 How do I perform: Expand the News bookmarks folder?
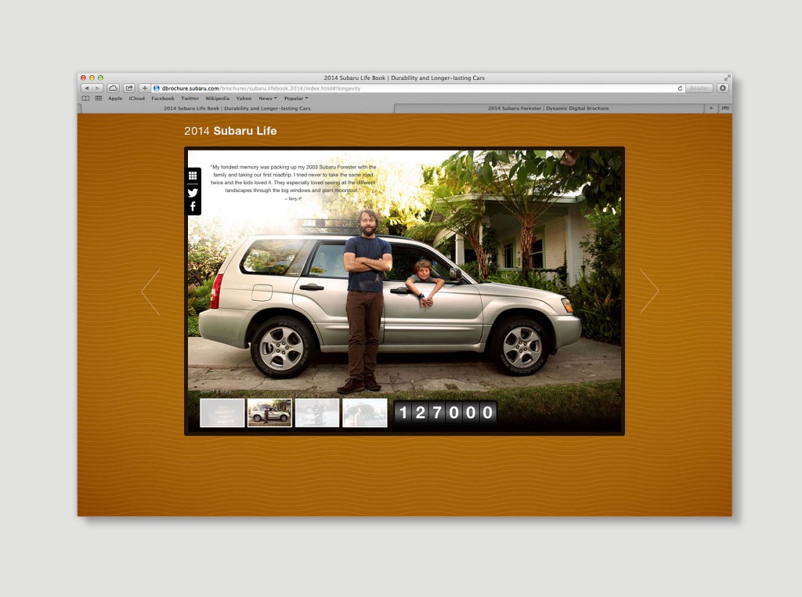click(268, 98)
